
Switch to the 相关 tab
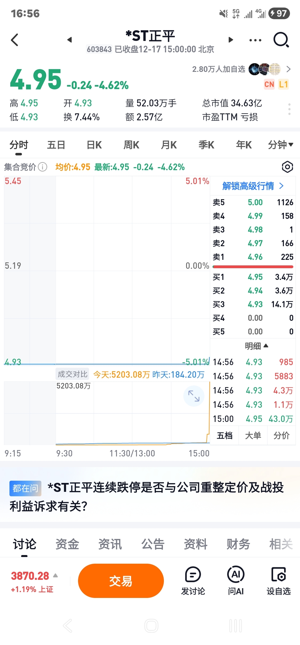[281, 544]
